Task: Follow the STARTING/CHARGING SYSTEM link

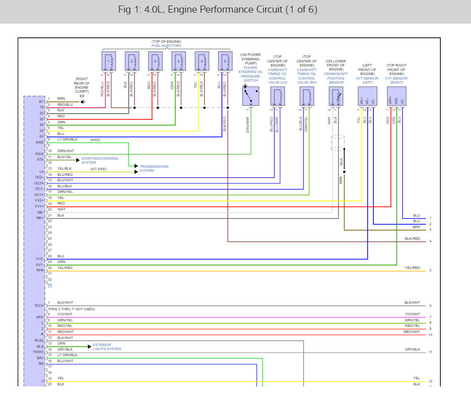Action: [100, 160]
